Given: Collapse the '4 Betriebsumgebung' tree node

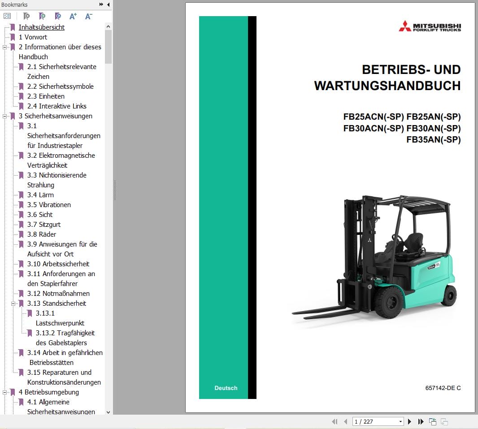Looking at the screenshot, I should 4,392.
